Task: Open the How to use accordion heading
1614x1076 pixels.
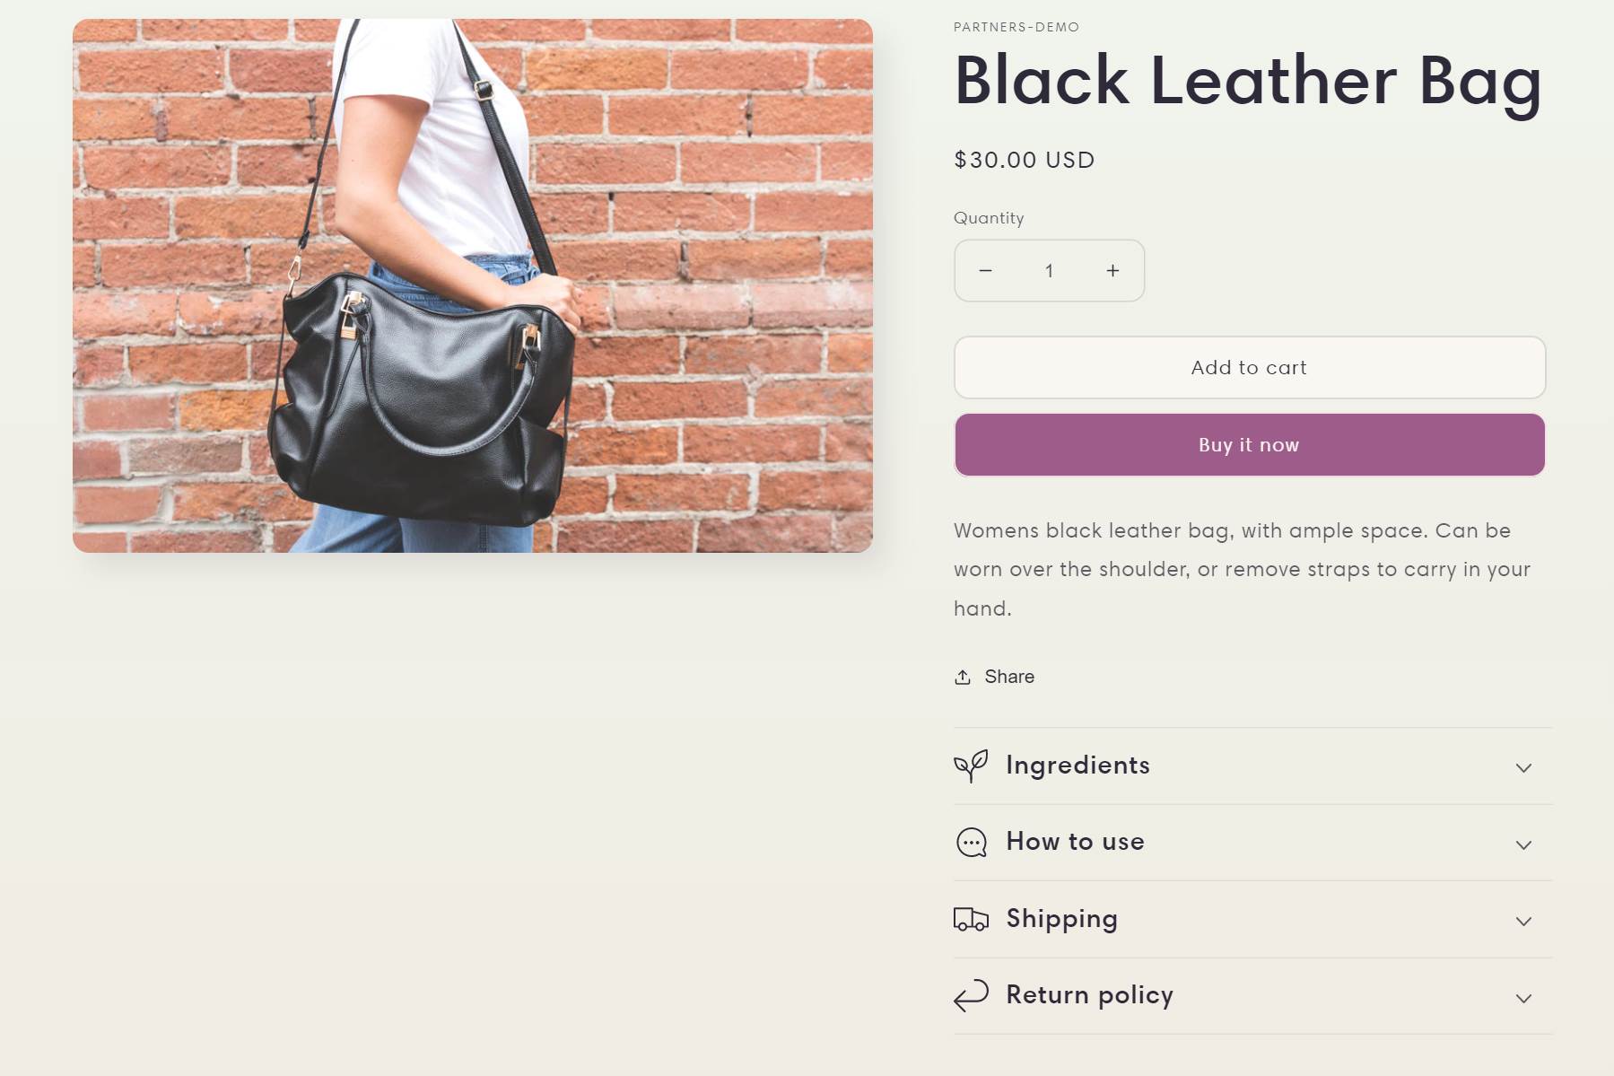Action: pyautogui.click(x=1075, y=842)
